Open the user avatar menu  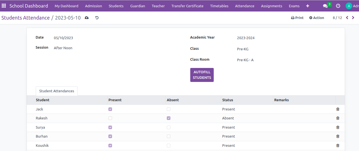coord(352,6)
